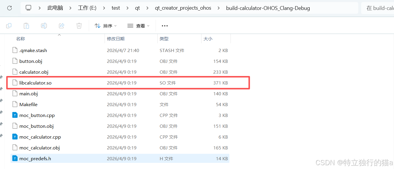This screenshot has height=169, width=394.
Task: Click the refresh icon in address bar
Action: pyautogui.click(x=9, y=8)
